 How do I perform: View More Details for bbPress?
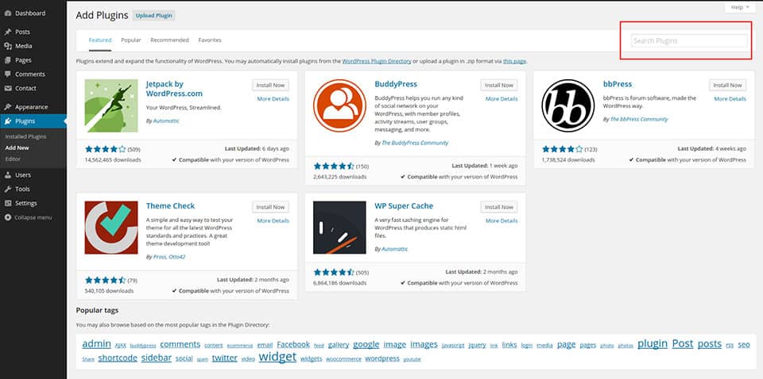(730, 99)
